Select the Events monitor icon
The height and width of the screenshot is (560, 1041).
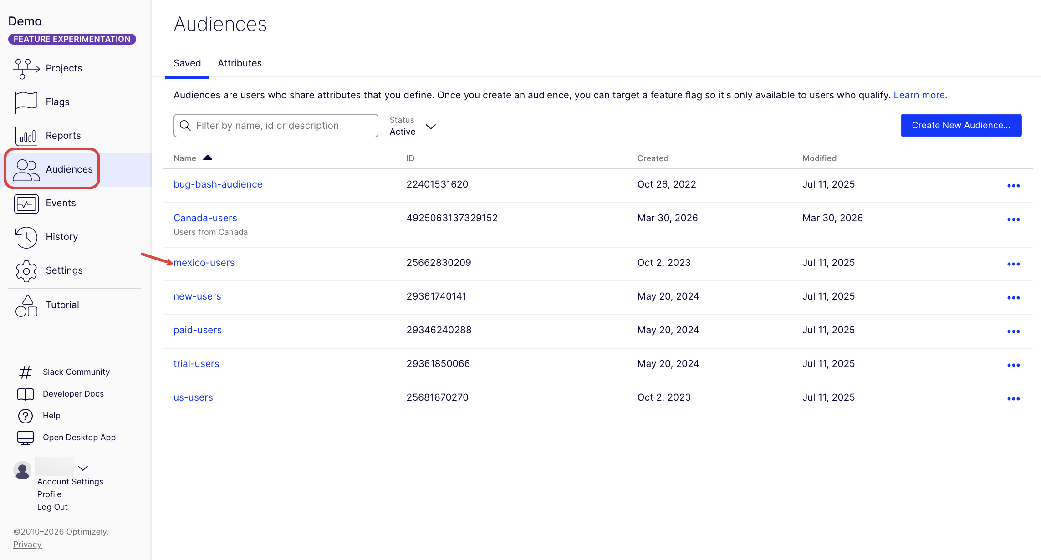pyautogui.click(x=26, y=204)
